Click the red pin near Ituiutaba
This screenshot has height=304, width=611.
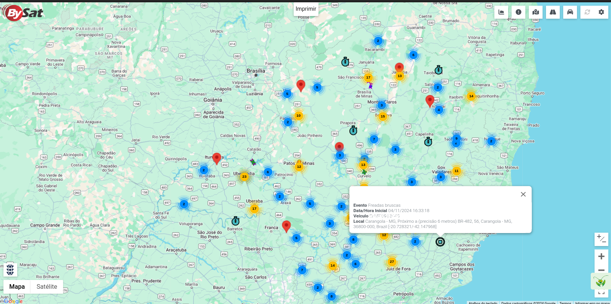(217, 158)
